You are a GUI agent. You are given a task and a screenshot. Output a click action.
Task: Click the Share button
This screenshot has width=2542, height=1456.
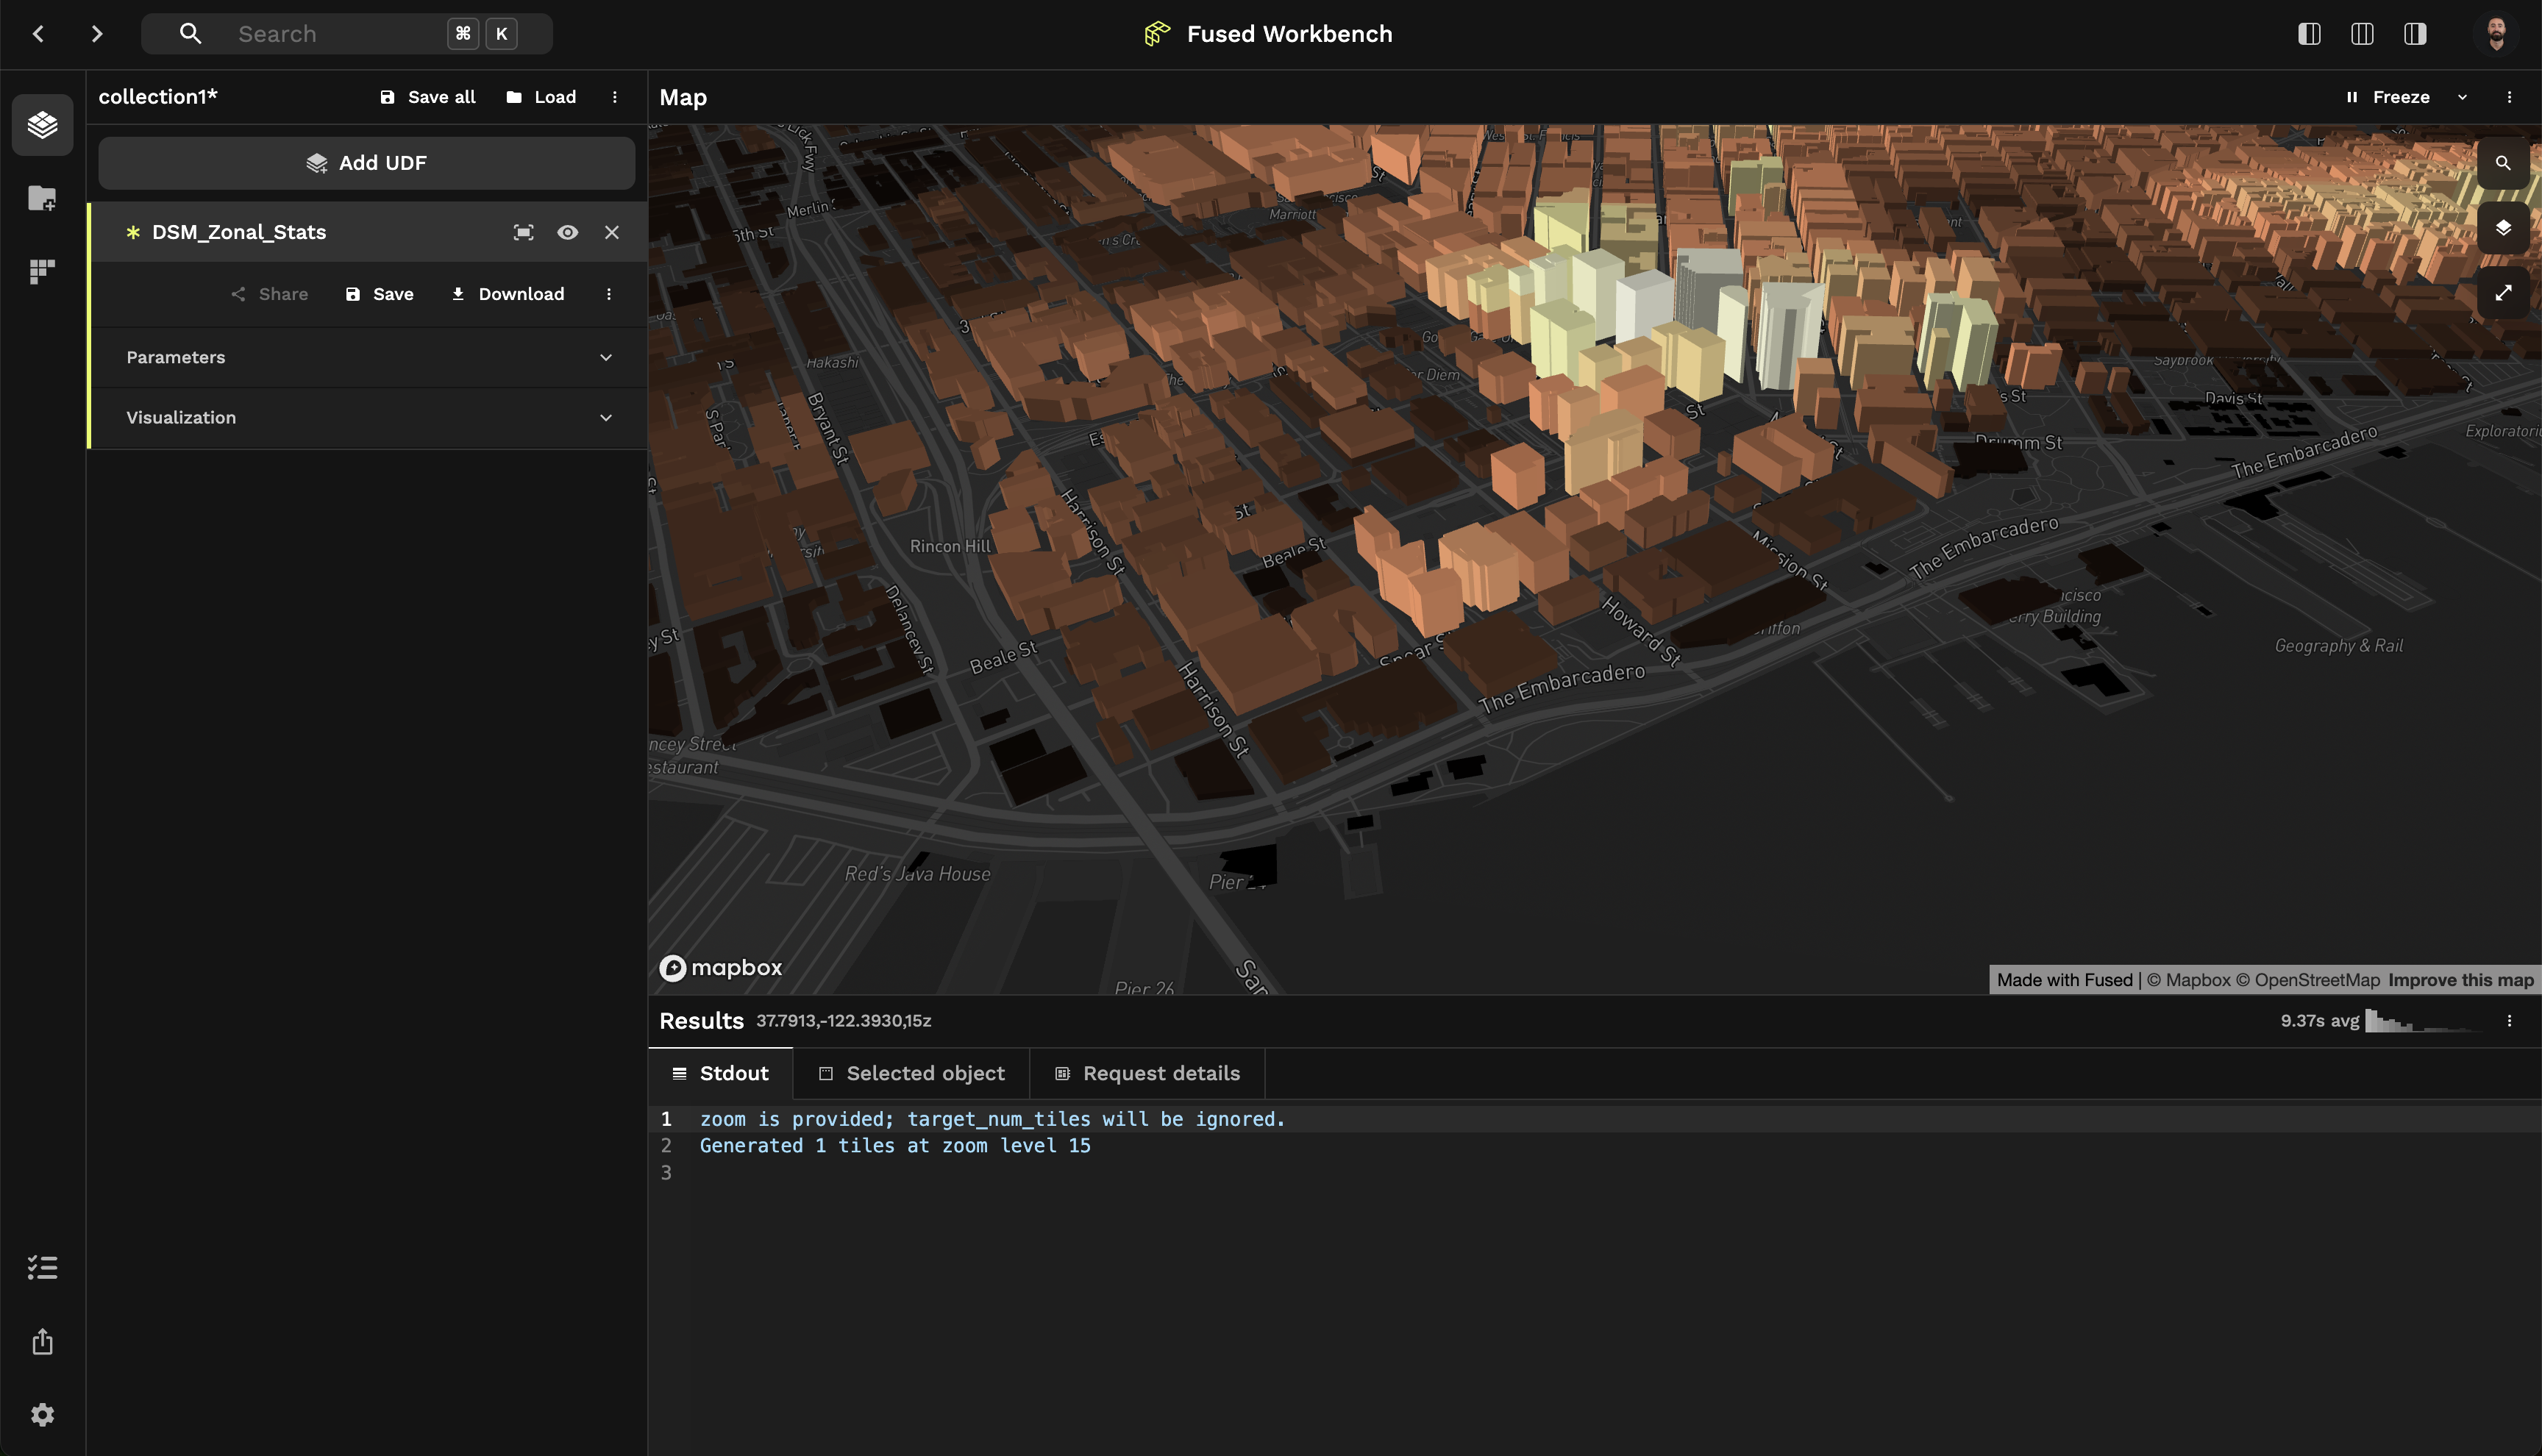pyautogui.click(x=269, y=294)
